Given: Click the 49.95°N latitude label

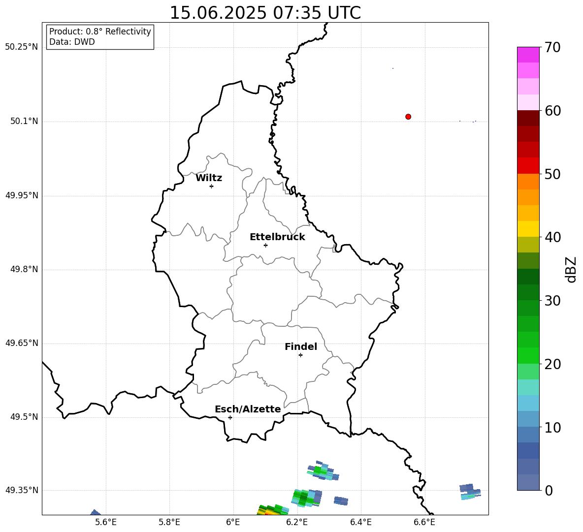Looking at the screenshot, I should 22,195.
